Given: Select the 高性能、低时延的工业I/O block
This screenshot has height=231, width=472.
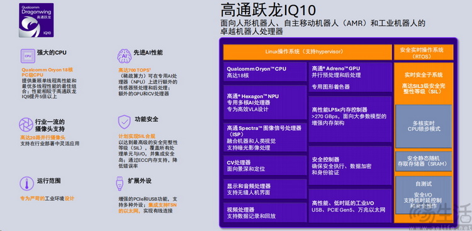Looking at the screenshot, I should coord(350,206).
